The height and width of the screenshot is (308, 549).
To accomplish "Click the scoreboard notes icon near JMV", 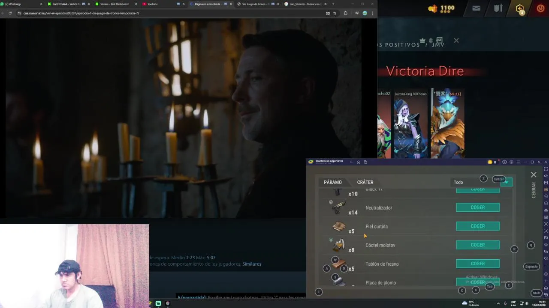I will (x=439, y=40).
